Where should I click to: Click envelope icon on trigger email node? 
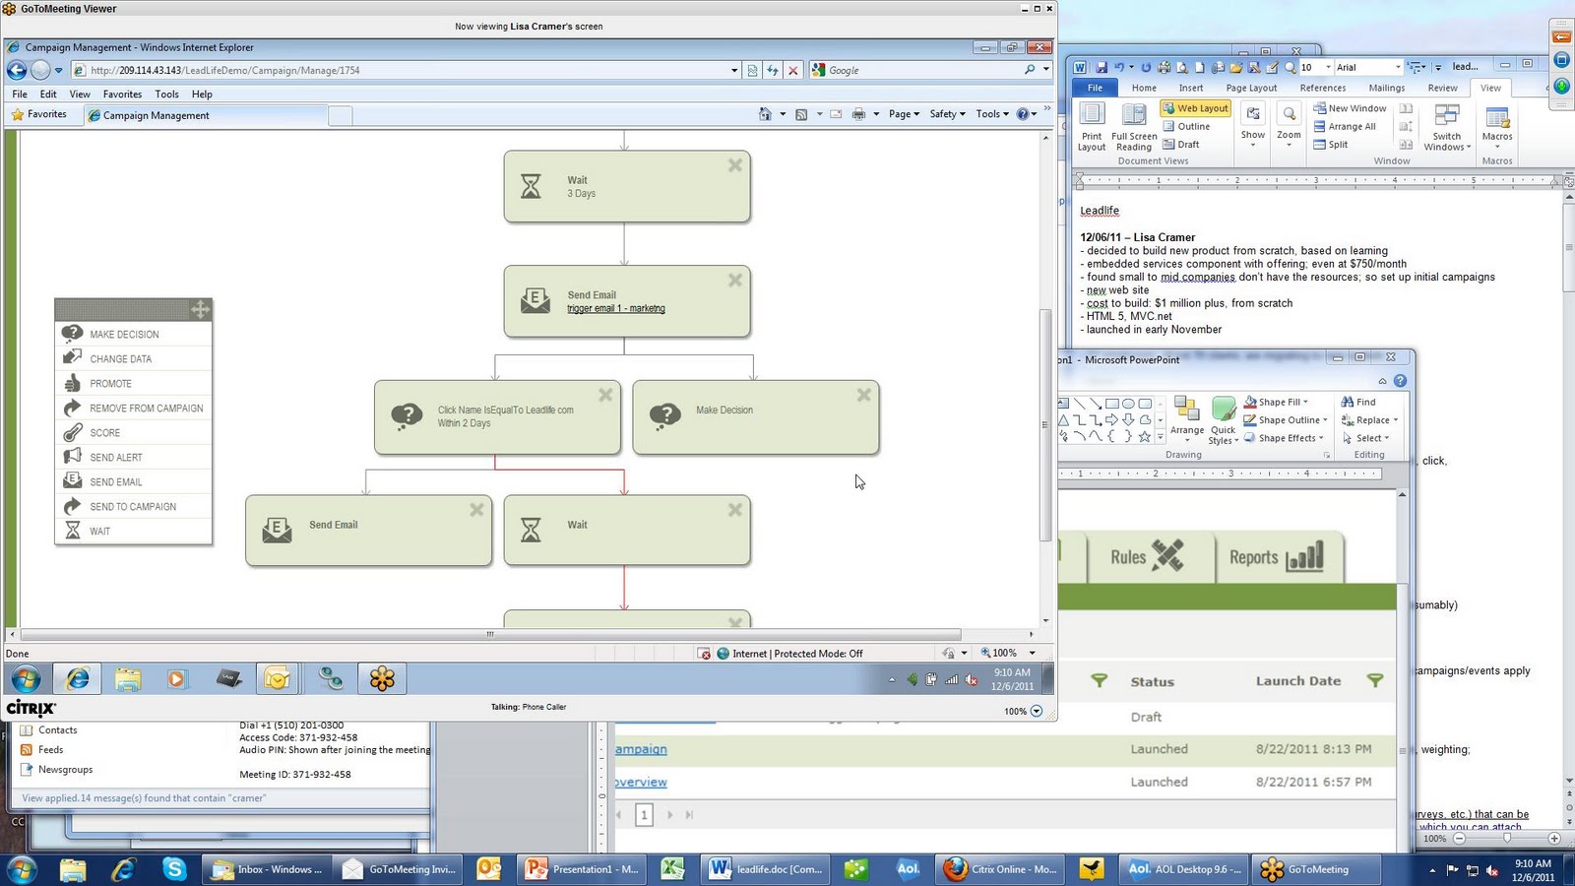tap(535, 300)
